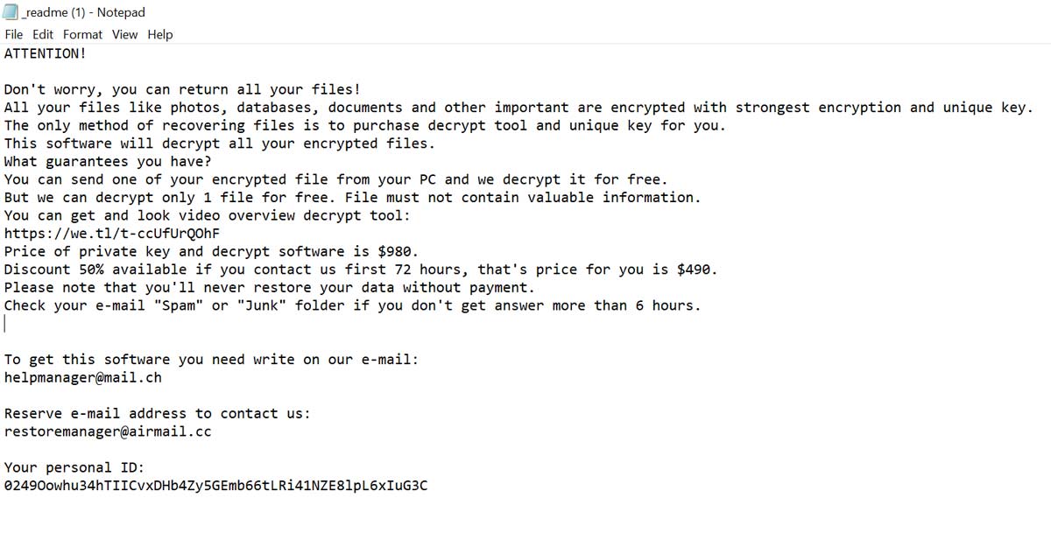
Task: Click the restoremanager@airmail.cc email address
Action: (x=108, y=431)
